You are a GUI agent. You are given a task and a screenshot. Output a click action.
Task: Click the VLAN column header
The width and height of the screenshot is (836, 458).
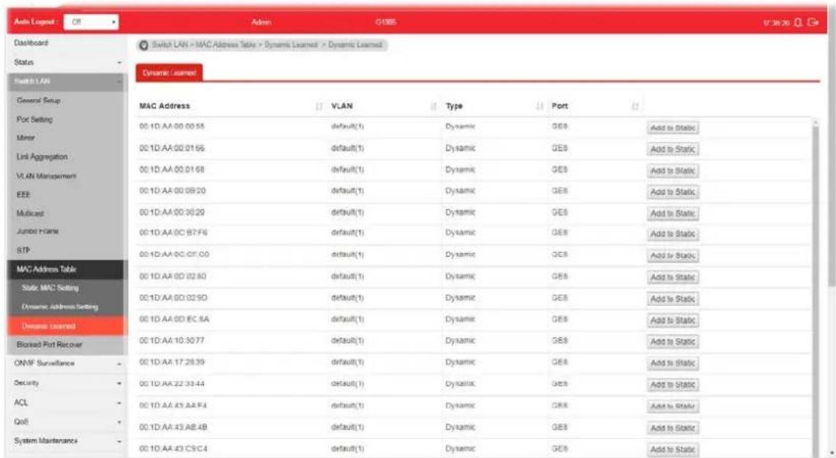[342, 106]
